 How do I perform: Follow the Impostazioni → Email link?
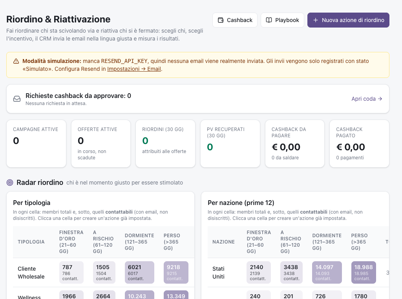[x=134, y=69]
